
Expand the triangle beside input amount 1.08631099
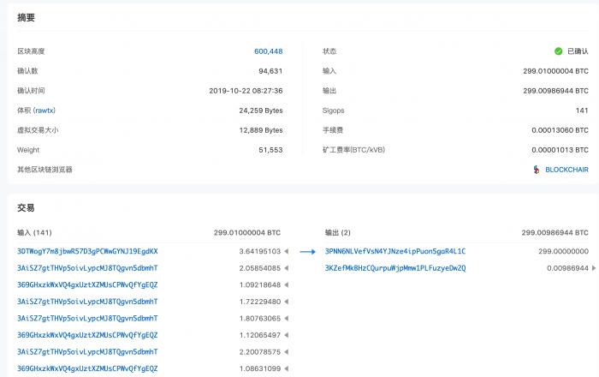tap(287, 368)
